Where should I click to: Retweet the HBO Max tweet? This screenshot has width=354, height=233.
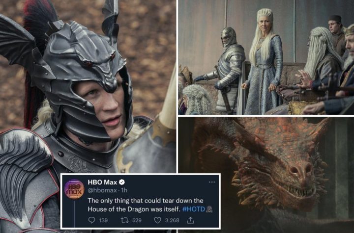124,220
